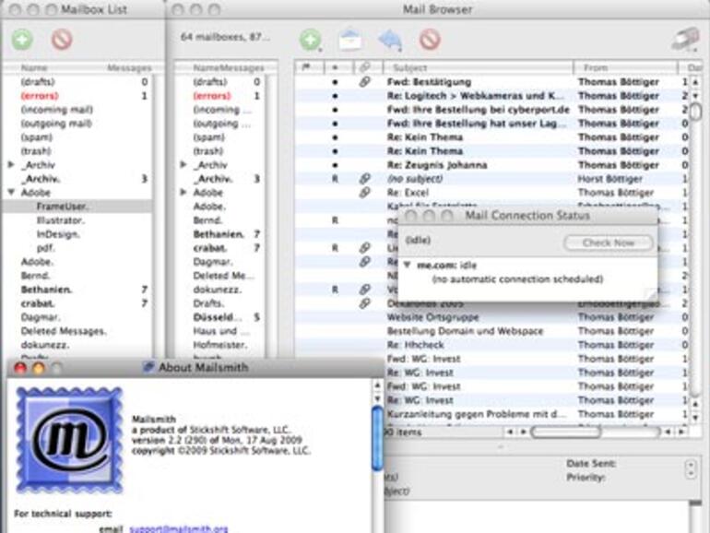Click horizontal scrollbar thumb below message list
Viewport: 710px width, 533px height.
pyautogui.click(x=566, y=432)
